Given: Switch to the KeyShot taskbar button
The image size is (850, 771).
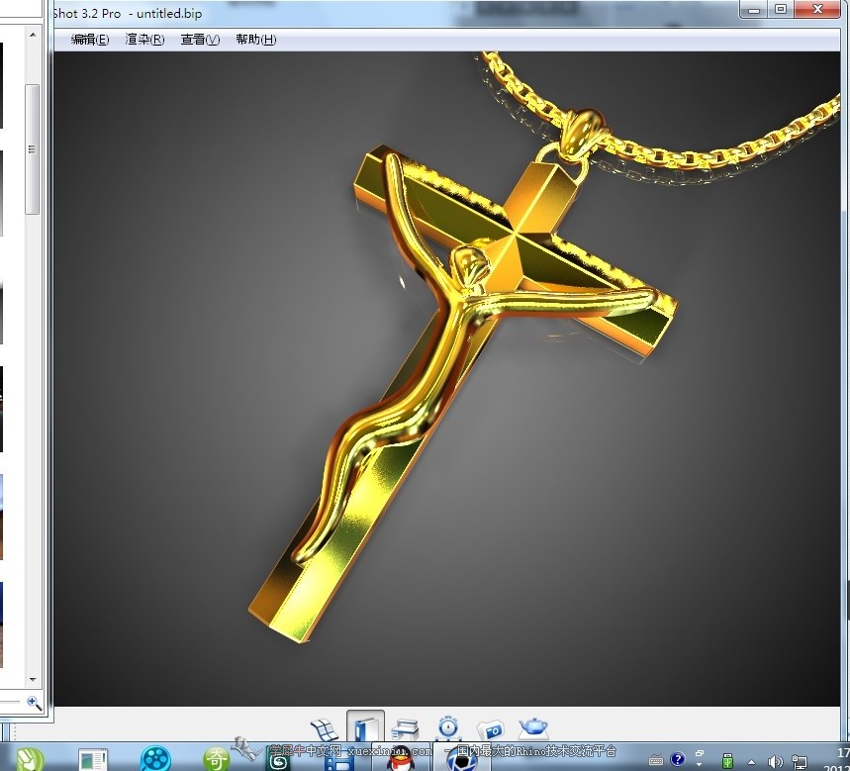Looking at the screenshot, I should [462, 759].
